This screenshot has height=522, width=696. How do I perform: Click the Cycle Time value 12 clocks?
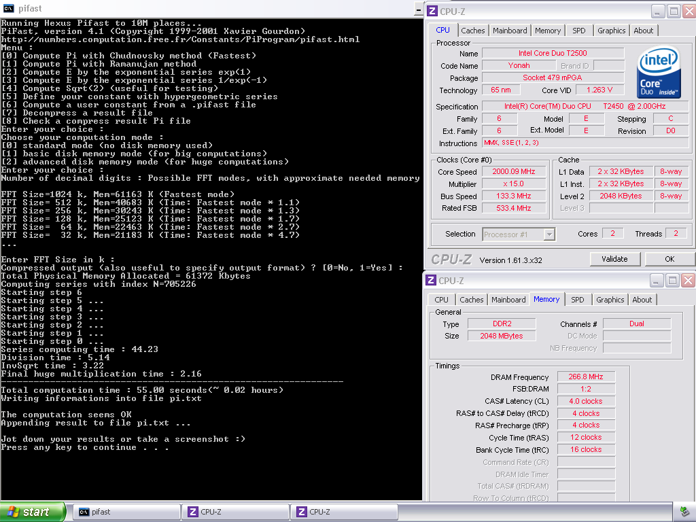pyautogui.click(x=586, y=438)
